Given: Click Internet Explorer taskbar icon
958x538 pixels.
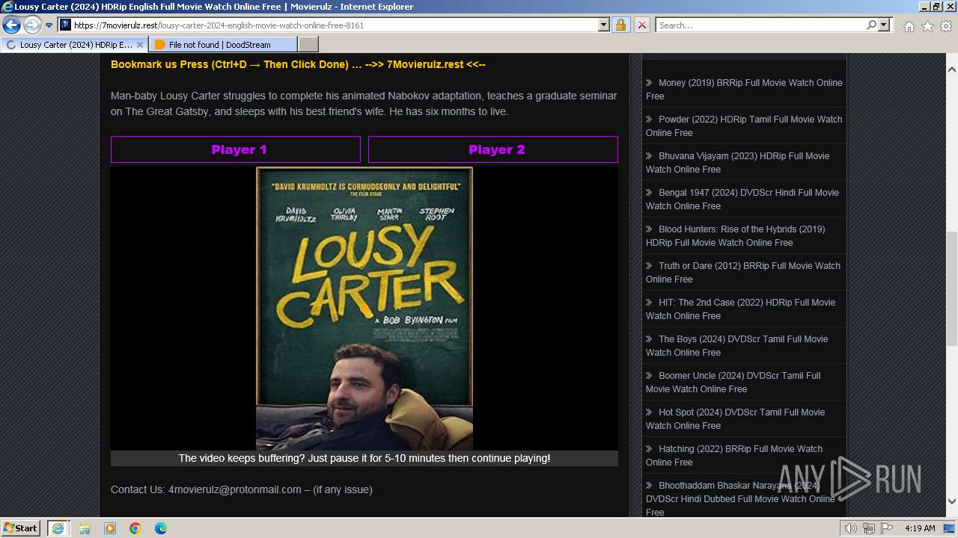Looking at the screenshot, I should coord(58,528).
